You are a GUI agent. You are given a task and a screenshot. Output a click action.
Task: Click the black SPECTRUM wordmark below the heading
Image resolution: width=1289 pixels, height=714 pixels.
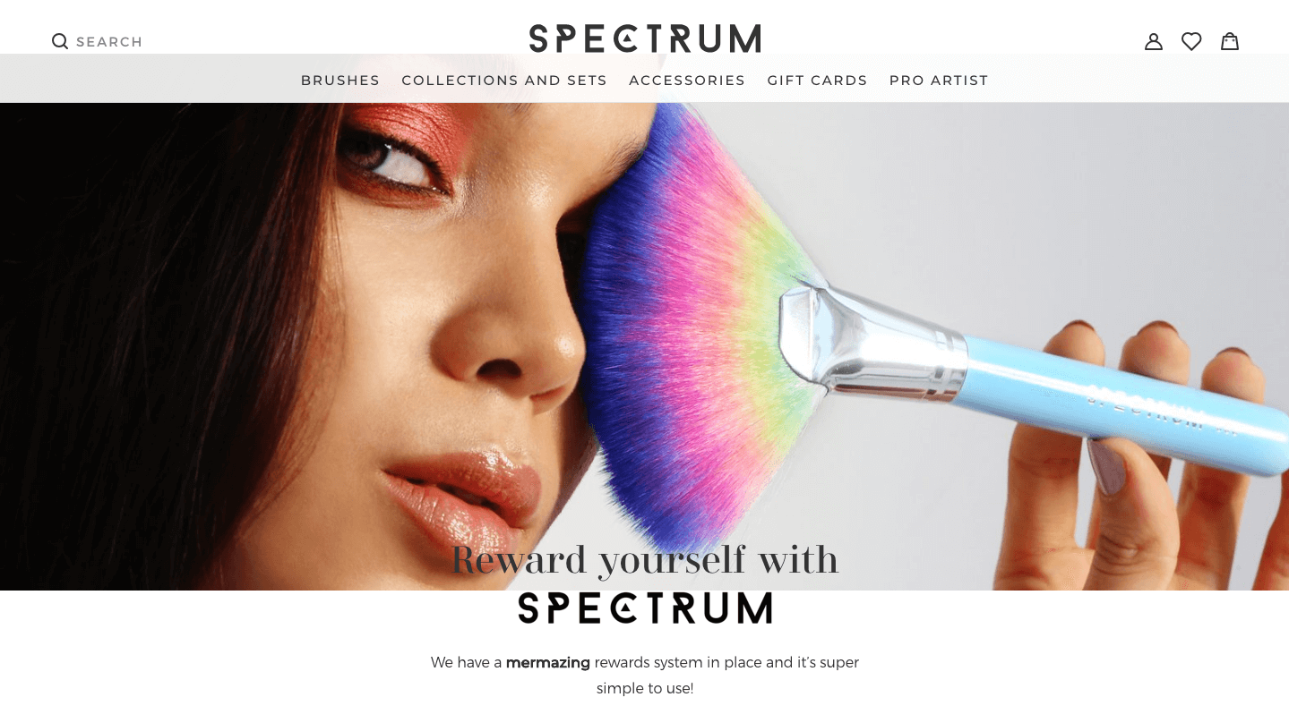coord(645,608)
